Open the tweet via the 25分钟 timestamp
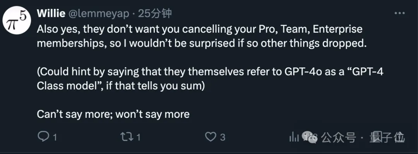The image size is (418, 154). (x=155, y=14)
